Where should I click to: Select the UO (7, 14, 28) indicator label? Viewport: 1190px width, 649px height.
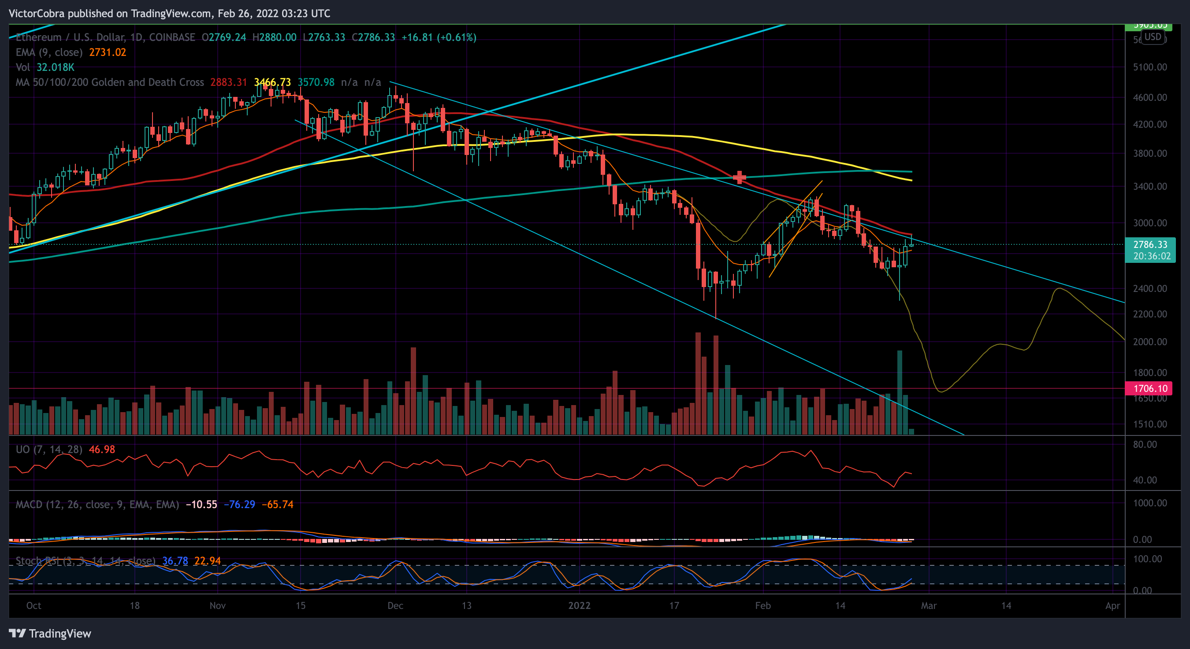click(49, 449)
